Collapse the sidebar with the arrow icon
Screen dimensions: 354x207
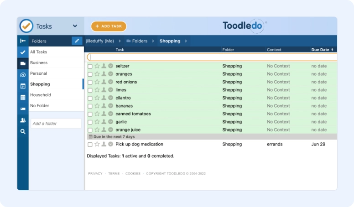[x=23, y=41]
